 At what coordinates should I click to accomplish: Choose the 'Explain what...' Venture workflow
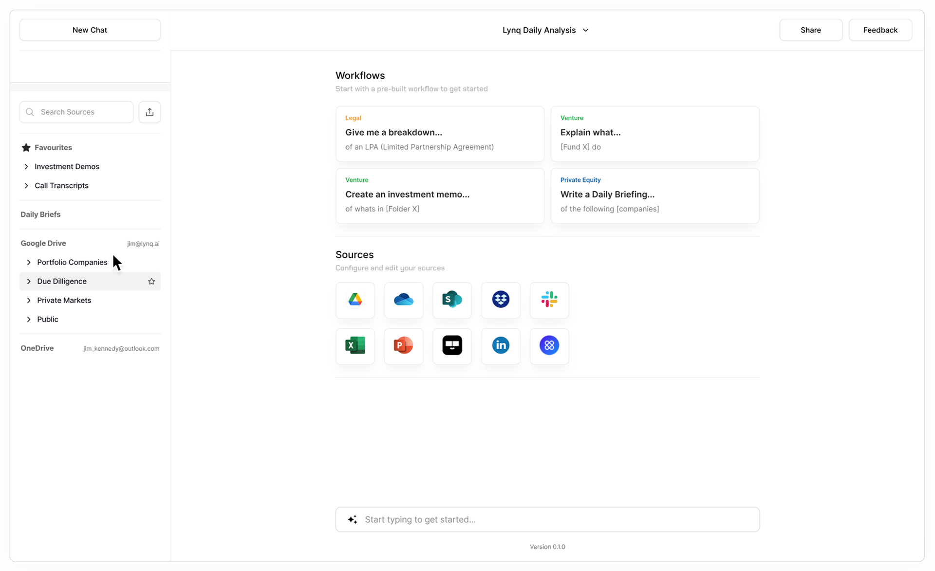tap(655, 134)
